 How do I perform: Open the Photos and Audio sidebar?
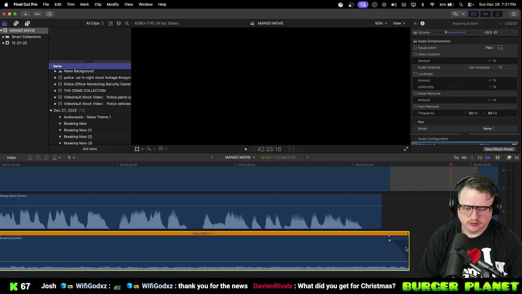pyautogui.click(x=16, y=23)
